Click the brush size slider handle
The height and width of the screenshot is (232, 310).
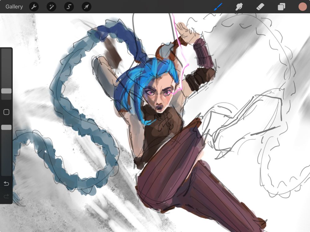(6, 91)
